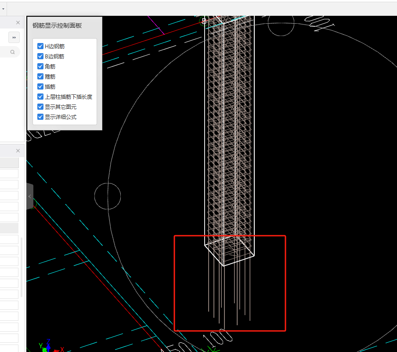397x352 pixels.
Task: Toggle the B边钢筋 checkbox
Action: (40, 56)
